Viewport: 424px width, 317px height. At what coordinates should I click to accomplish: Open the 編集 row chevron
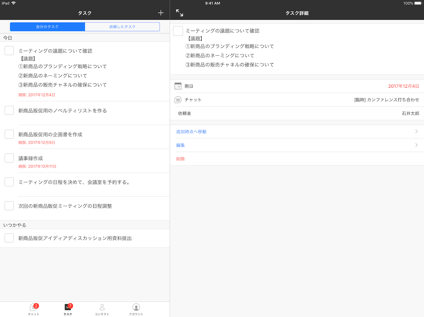[x=417, y=145]
